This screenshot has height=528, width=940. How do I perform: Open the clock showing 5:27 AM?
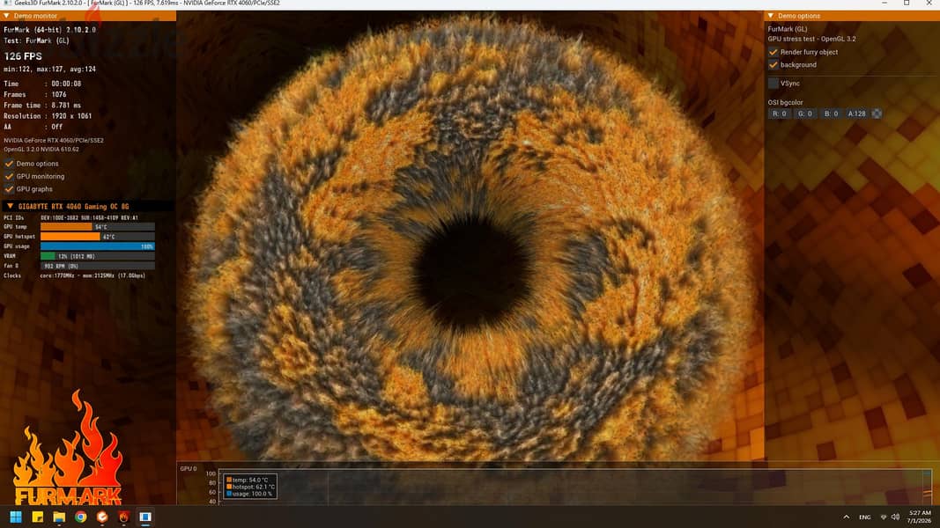(x=920, y=517)
